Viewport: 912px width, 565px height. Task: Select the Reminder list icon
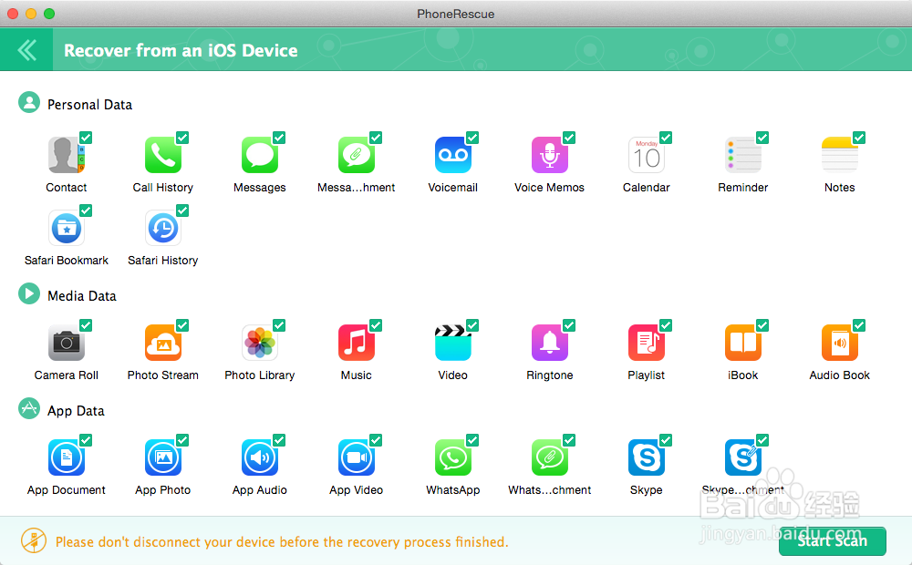742,155
